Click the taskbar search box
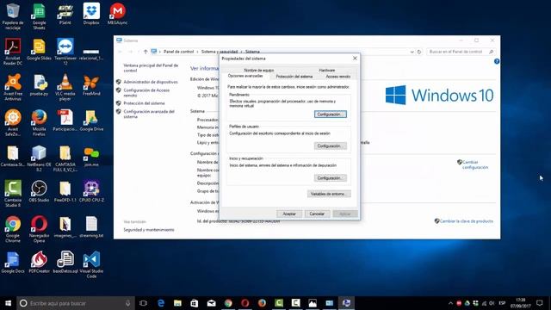This screenshot has height=310, width=551. [x=76, y=303]
